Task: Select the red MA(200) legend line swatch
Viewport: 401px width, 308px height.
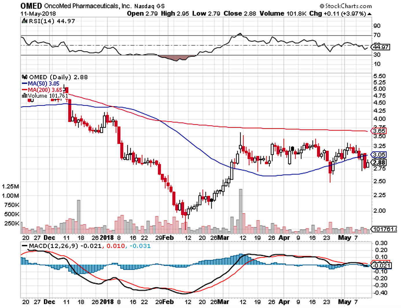Action: click(25, 90)
